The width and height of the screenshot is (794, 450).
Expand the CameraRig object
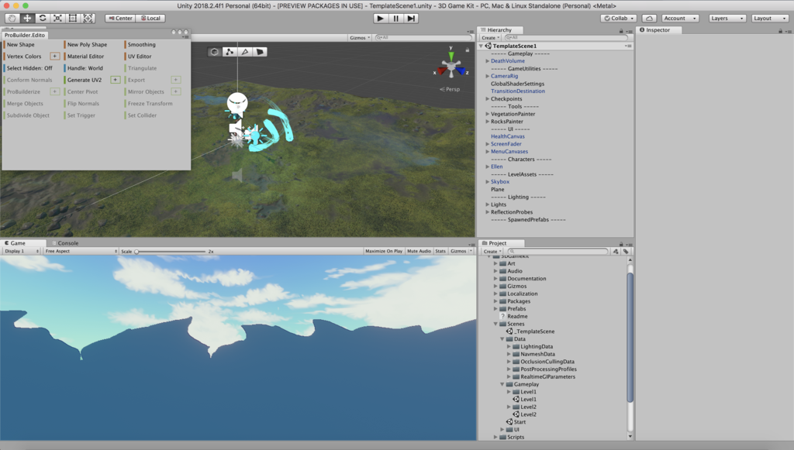point(488,77)
